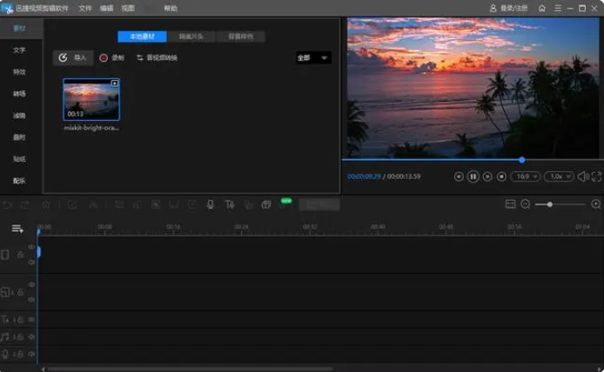604x372 pixels.
Task: Click the add track icon above tracks
Action: click(17, 229)
